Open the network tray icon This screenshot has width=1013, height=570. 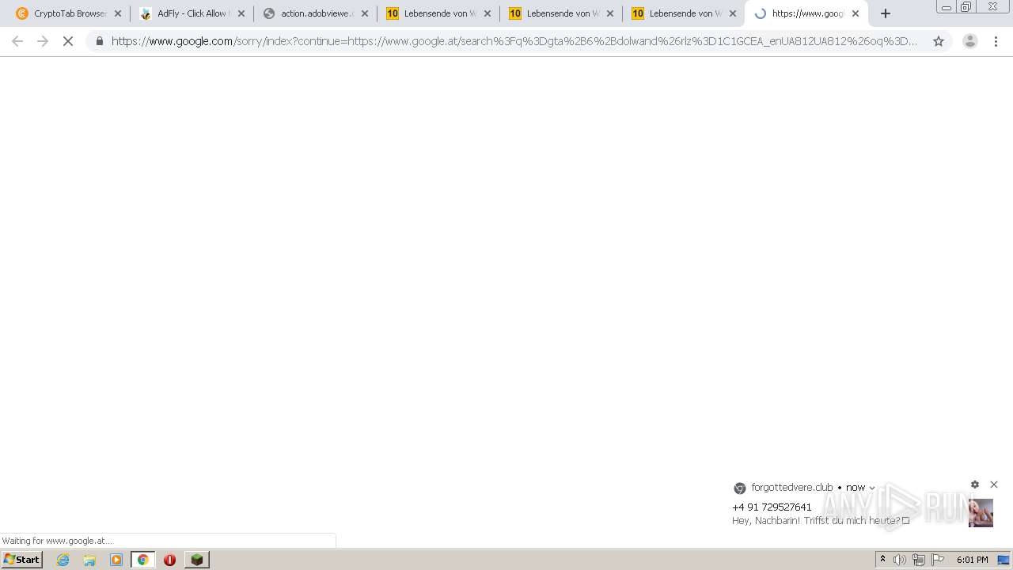pos(919,560)
